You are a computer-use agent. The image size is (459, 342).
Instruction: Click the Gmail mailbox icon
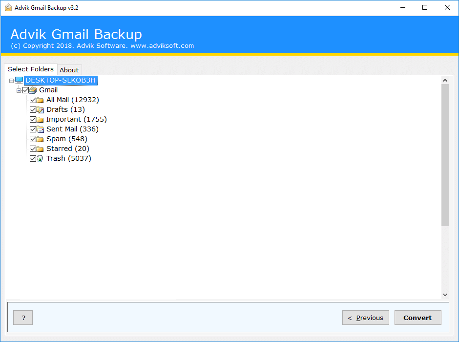click(x=33, y=90)
